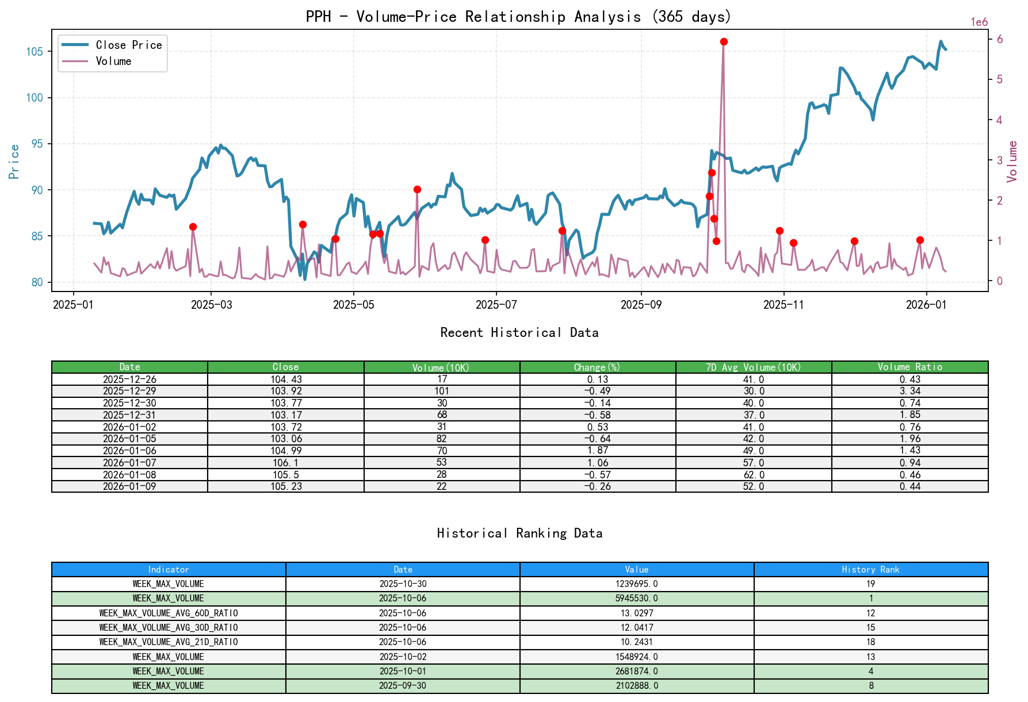Select the red marker near 2025-06 volume spike
Screen dimensions: 1028x702
(416, 188)
